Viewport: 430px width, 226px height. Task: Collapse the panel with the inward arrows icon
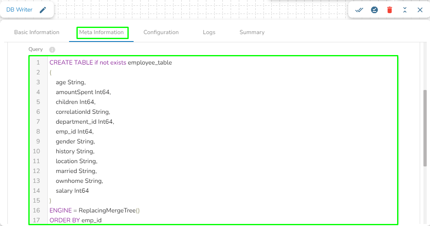tap(405, 10)
